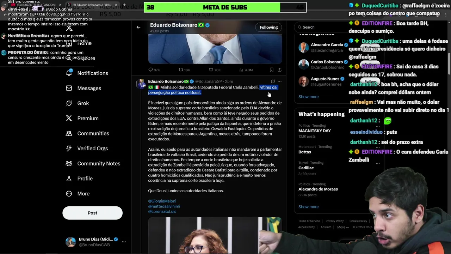View post analytics showing 4.3M views
Viewport: 451px width, 254px height.
[x=246, y=70]
